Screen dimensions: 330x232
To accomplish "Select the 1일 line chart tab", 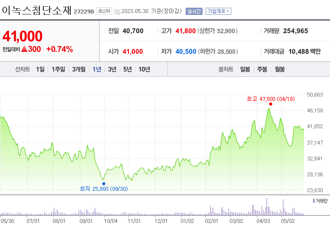I will pos(40,69).
